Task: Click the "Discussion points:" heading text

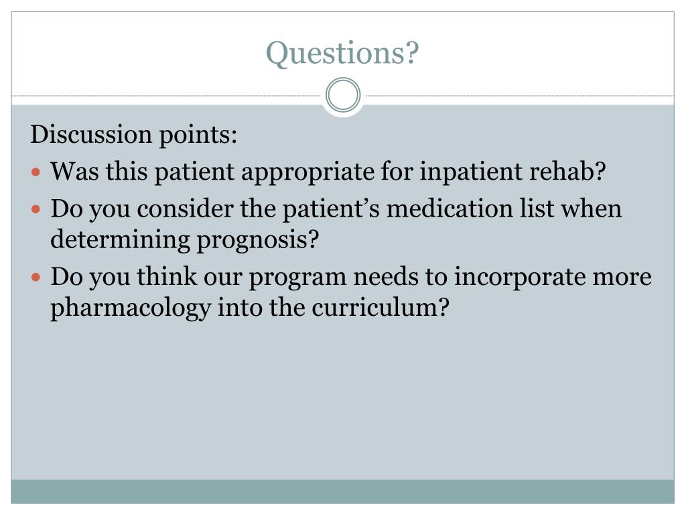Action: (x=134, y=134)
